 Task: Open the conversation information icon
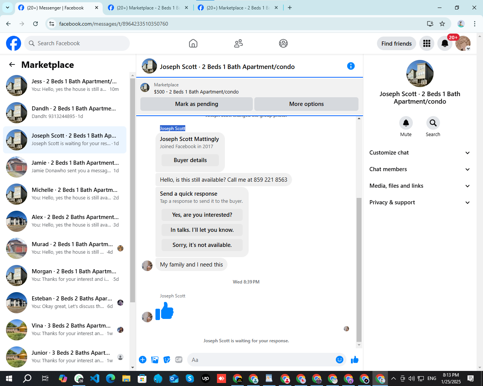click(x=351, y=66)
